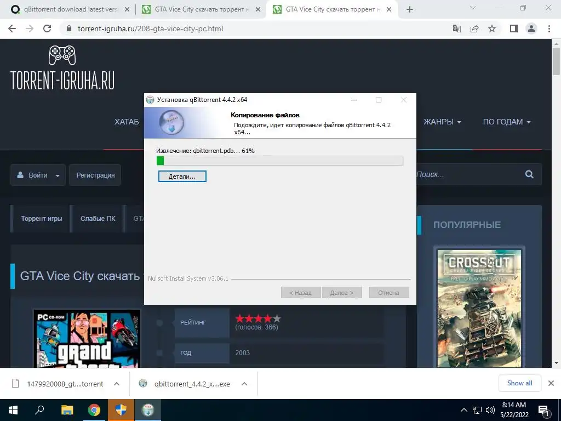The width and height of the screenshot is (561, 421).
Task: Bookmark this page with the star
Action: [x=492, y=29]
